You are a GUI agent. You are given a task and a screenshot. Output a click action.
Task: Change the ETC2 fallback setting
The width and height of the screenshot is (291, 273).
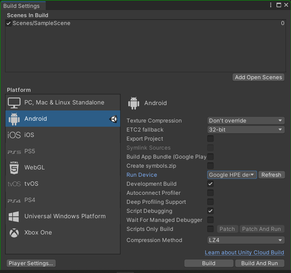246,129
